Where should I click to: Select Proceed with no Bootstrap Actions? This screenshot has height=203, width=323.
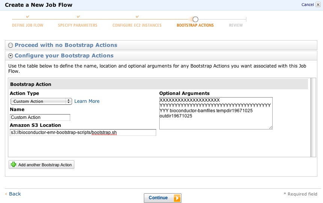(x=11, y=45)
